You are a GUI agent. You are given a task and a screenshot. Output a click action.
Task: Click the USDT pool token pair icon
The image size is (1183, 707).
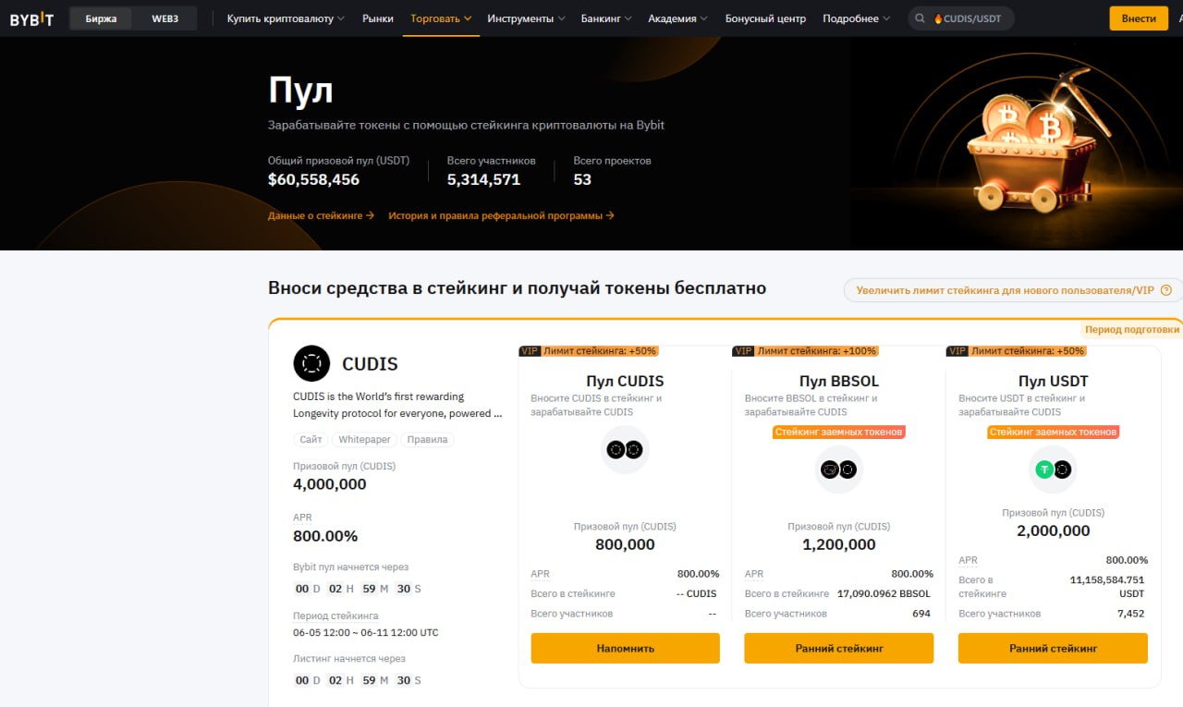(1054, 469)
